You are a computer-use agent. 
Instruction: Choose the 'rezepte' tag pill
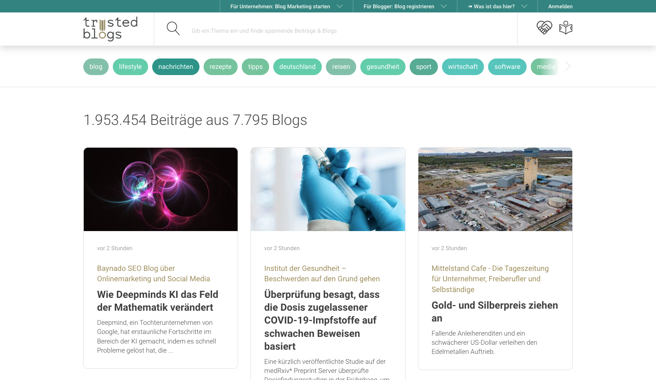pos(221,67)
